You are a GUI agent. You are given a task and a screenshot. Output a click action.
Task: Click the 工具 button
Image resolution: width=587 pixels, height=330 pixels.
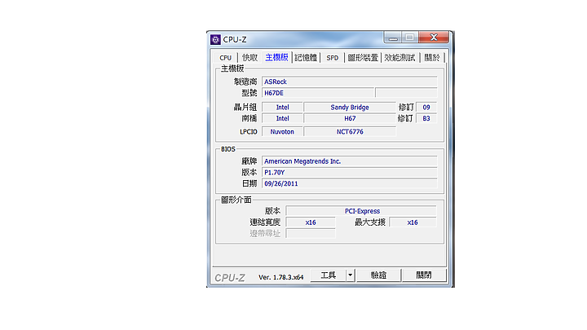[x=328, y=275]
